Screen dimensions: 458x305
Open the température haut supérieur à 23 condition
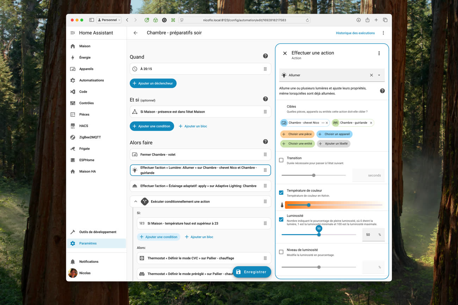coord(204,223)
